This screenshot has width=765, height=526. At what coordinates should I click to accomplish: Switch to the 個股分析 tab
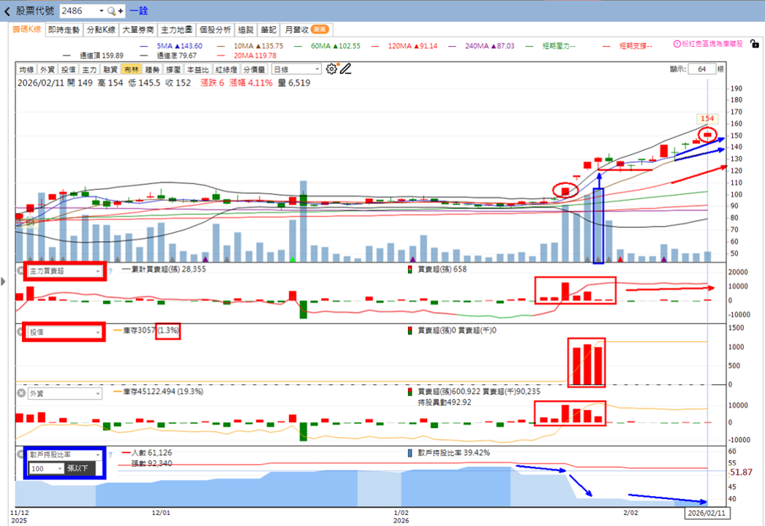point(215,30)
